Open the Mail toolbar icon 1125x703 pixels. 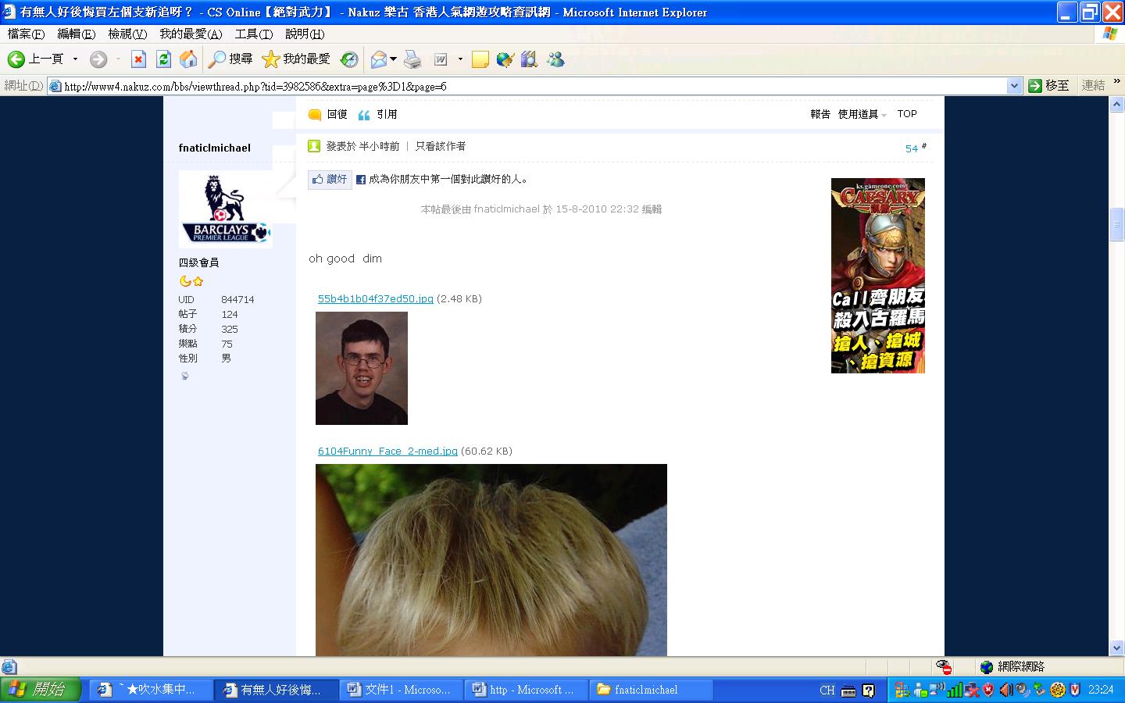(379, 59)
